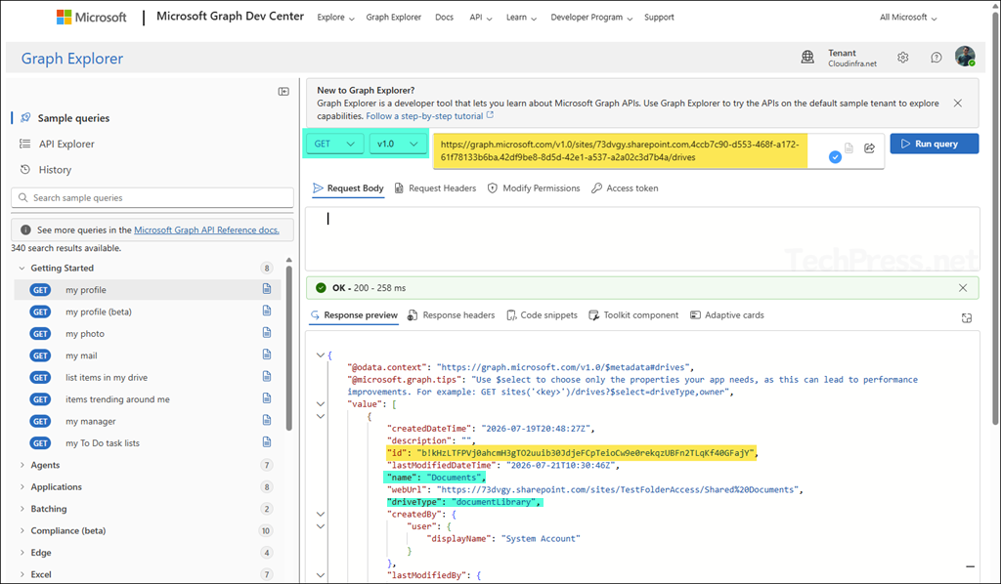Click the external link icon after tutorial
The image size is (1001, 584).
(491, 115)
